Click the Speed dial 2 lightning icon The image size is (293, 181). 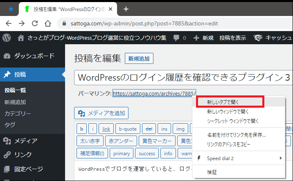tap(199, 158)
